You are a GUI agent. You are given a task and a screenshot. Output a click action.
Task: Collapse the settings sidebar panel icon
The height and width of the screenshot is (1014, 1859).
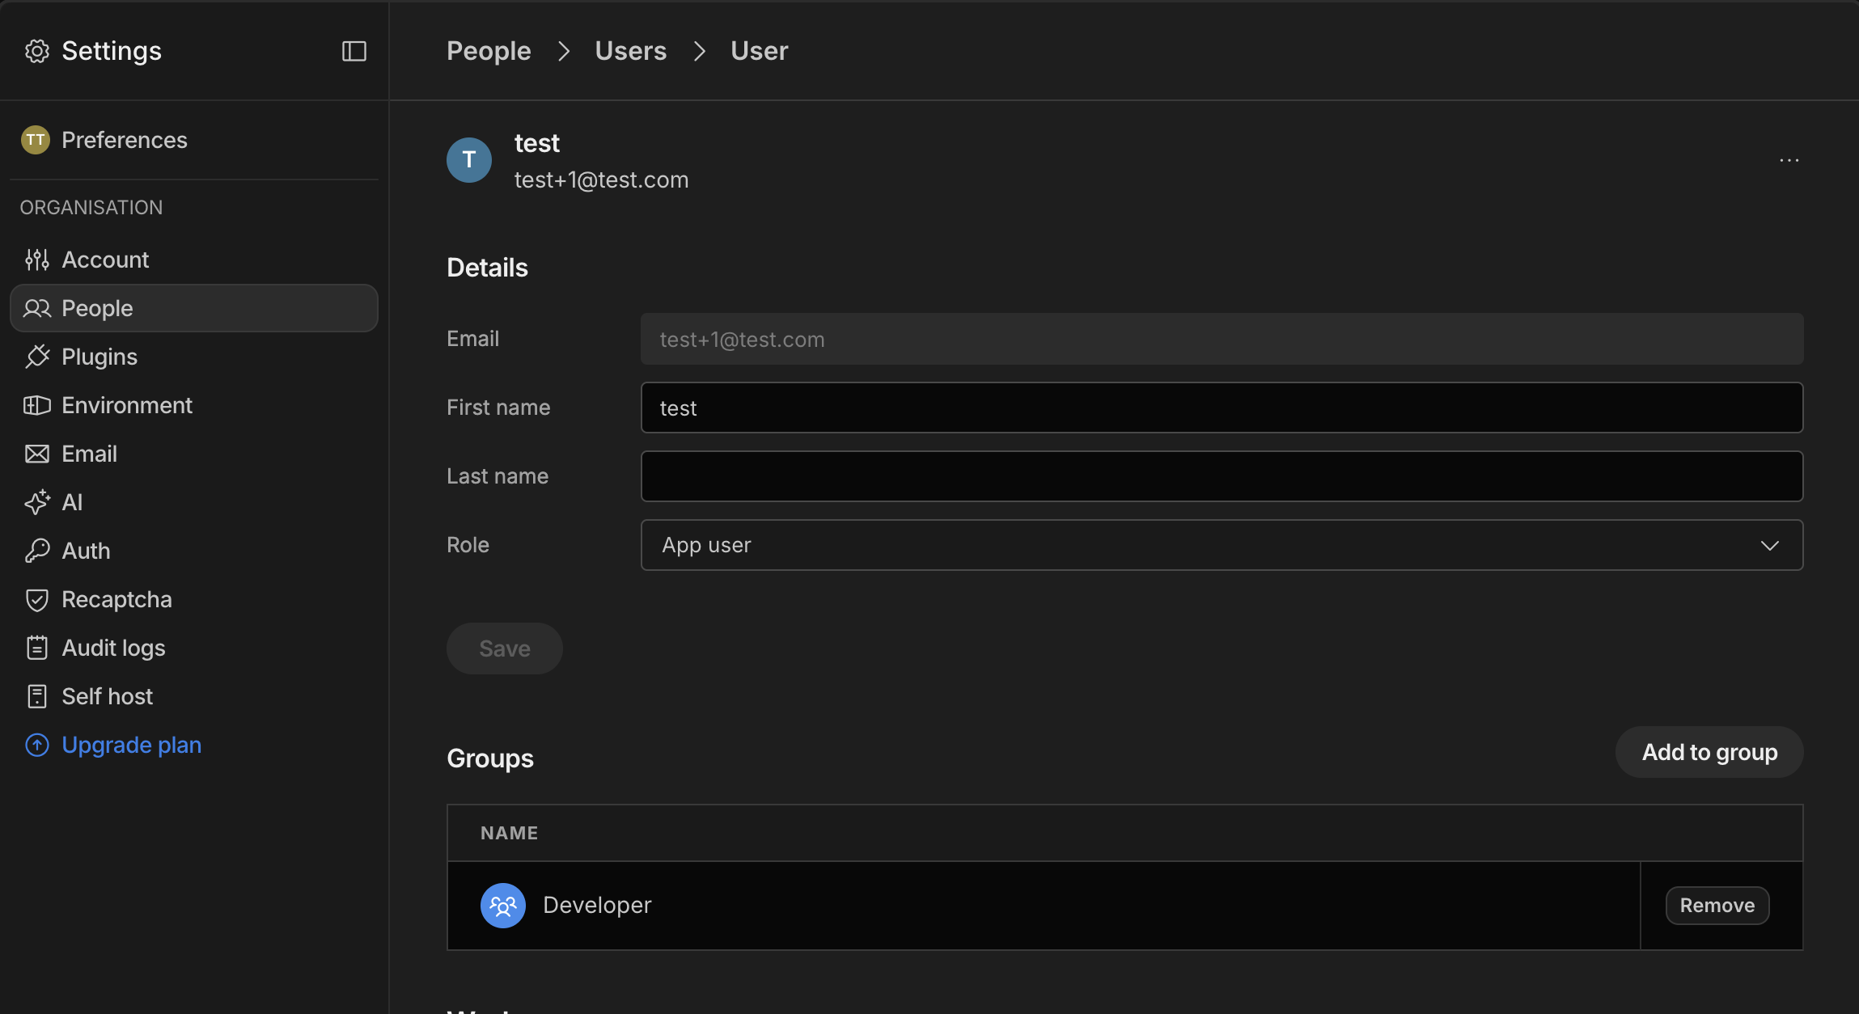(354, 51)
